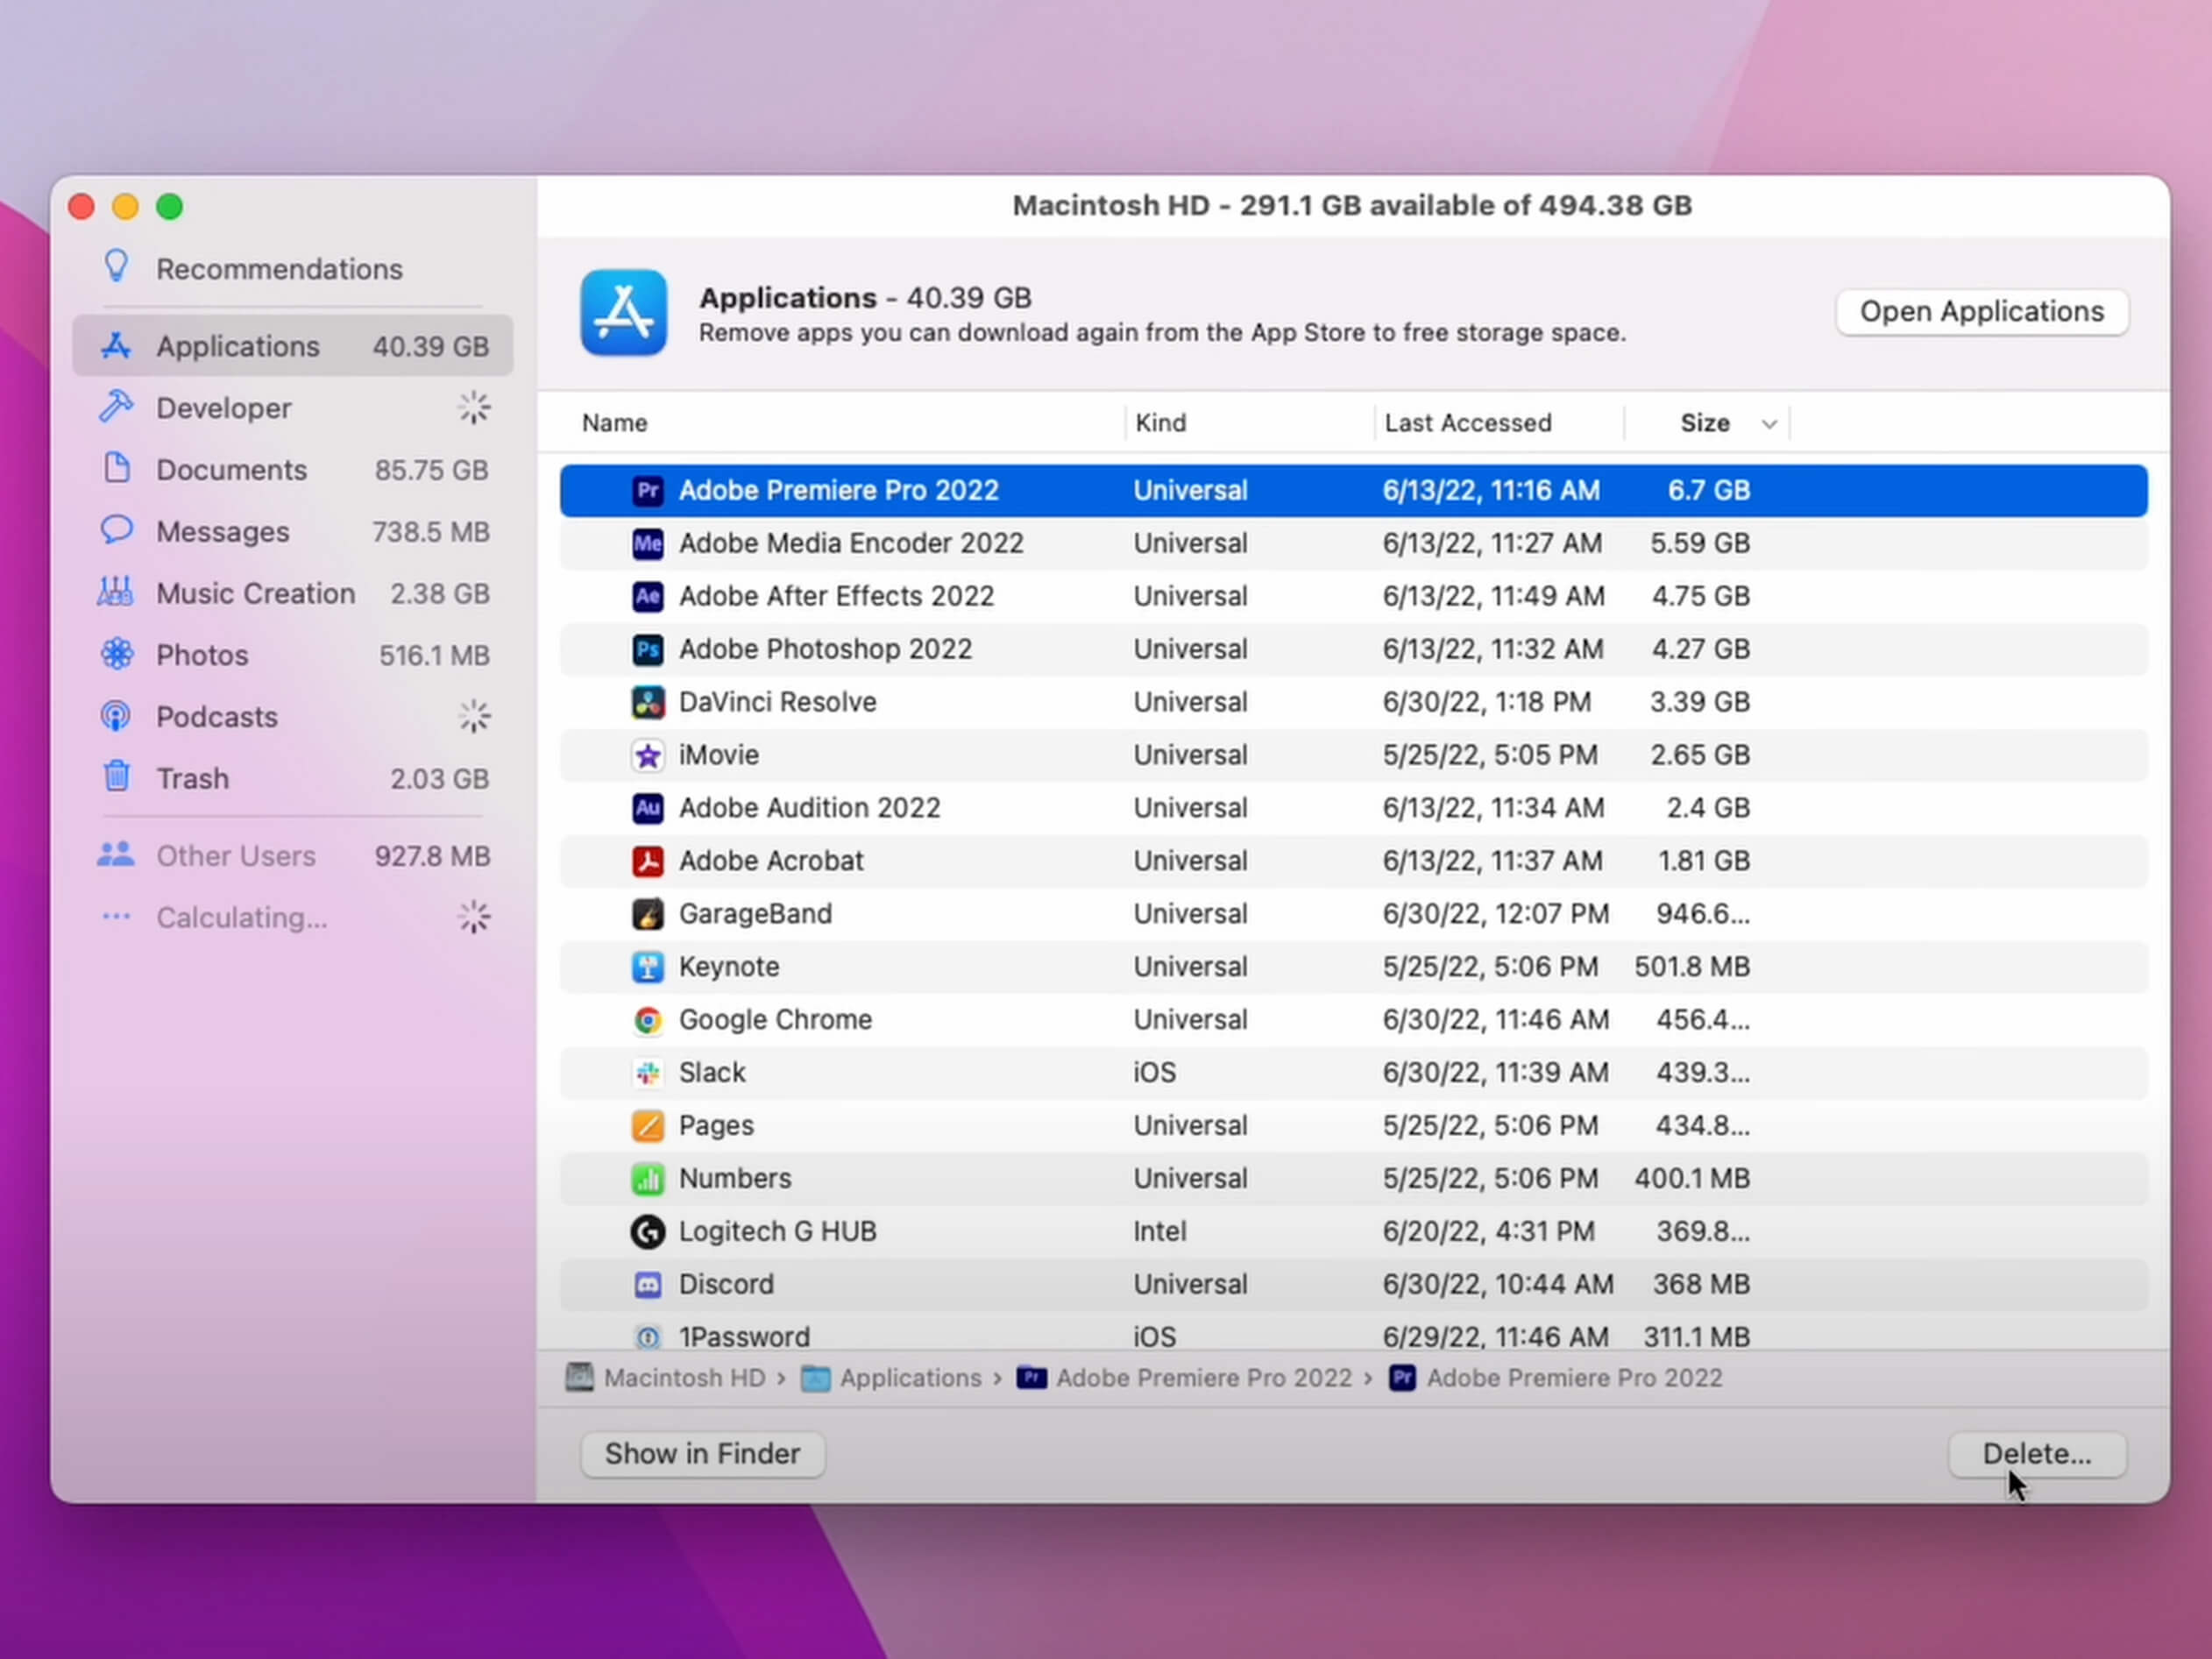Image resolution: width=2212 pixels, height=1659 pixels.
Task: Click the Adobe Audition 2022 icon
Action: click(648, 808)
